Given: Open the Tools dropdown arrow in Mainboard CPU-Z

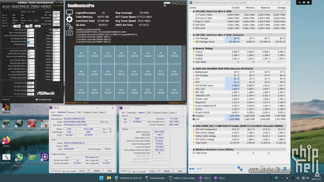Looking at the screenshot, I should point(88,171).
